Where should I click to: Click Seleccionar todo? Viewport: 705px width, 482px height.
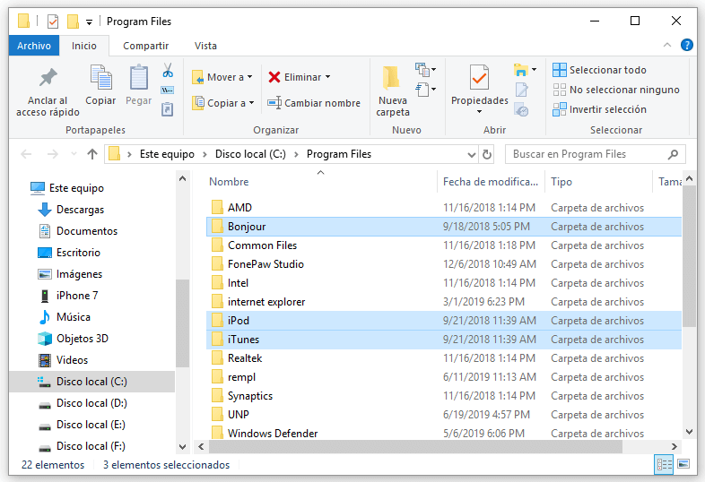click(599, 70)
